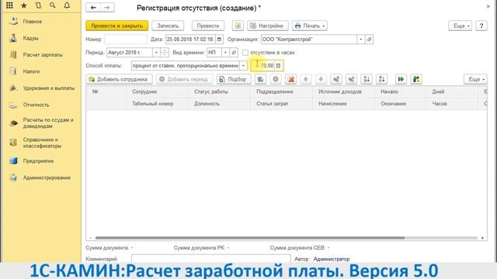Focus the Дата input field
Screen dimensions: 497x279
pyautogui.click(x=190, y=40)
